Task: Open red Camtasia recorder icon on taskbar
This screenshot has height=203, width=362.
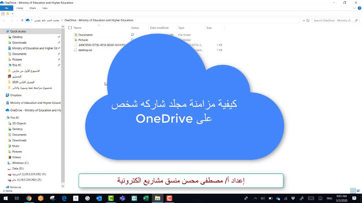Action: pos(169,198)
